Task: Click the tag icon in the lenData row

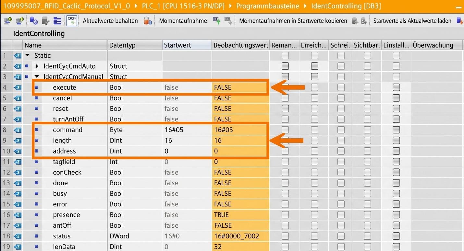Action: pyautogui.click(x=18, y=247)
